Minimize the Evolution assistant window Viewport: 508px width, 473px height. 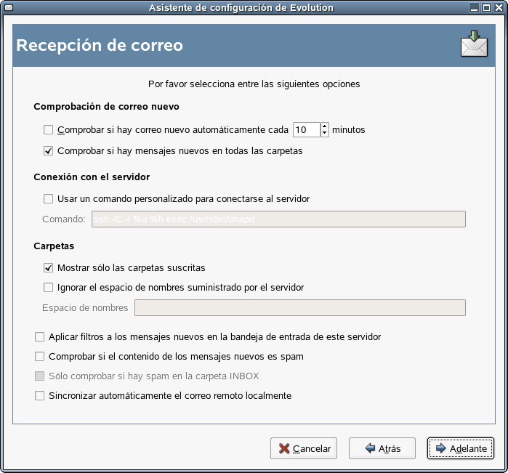(x=474, y=8)
